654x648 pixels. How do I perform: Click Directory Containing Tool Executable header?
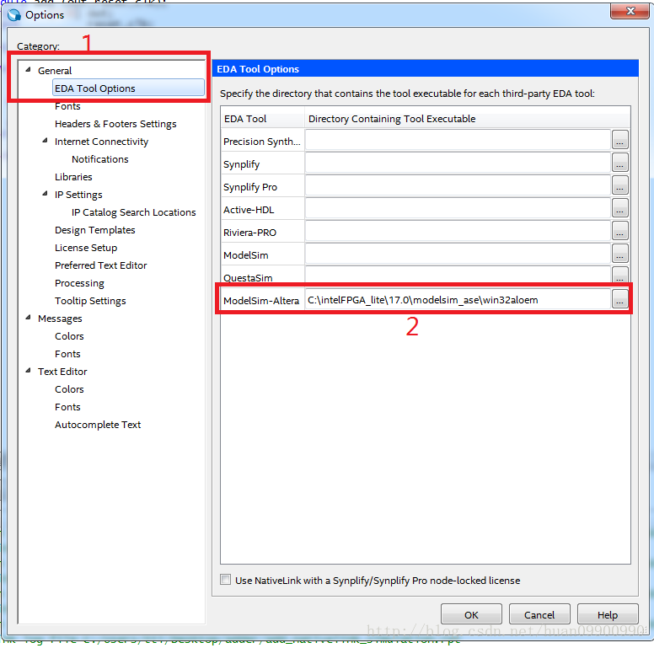tap(467, 119)
